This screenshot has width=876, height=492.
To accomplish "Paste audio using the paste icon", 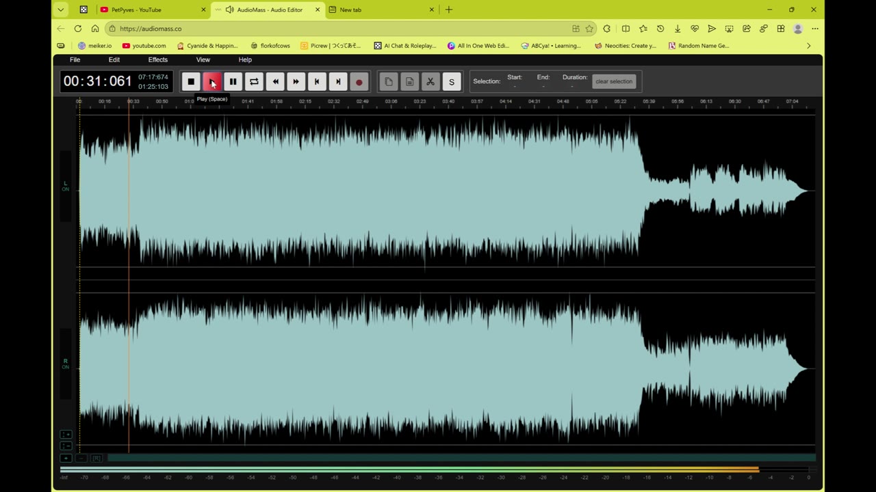I will (x=409, y=82).
